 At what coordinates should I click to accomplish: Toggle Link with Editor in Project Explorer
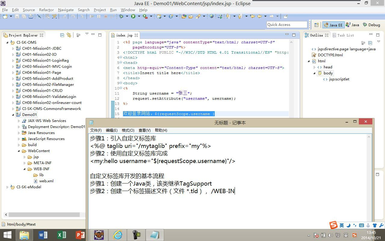pos(69,35)
